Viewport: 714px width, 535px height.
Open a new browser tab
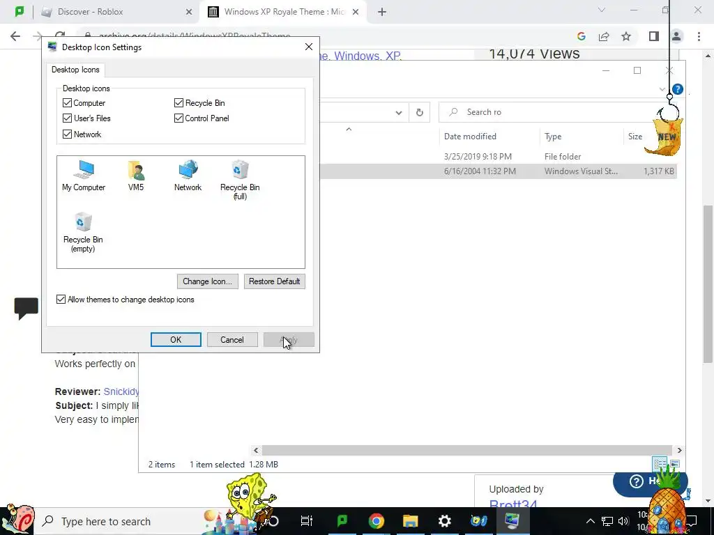click(382, 12)
